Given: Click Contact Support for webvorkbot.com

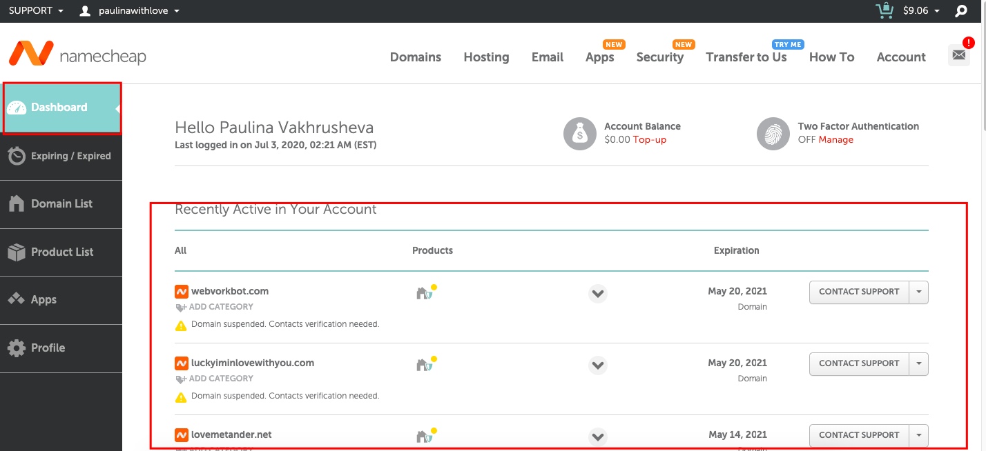Looking at the screenshot, I should click(x=859, y=292).
